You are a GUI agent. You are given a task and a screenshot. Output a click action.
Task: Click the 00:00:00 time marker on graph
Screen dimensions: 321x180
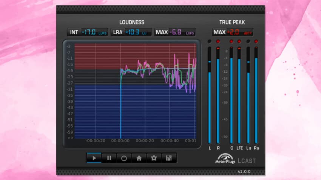(120, 141)
